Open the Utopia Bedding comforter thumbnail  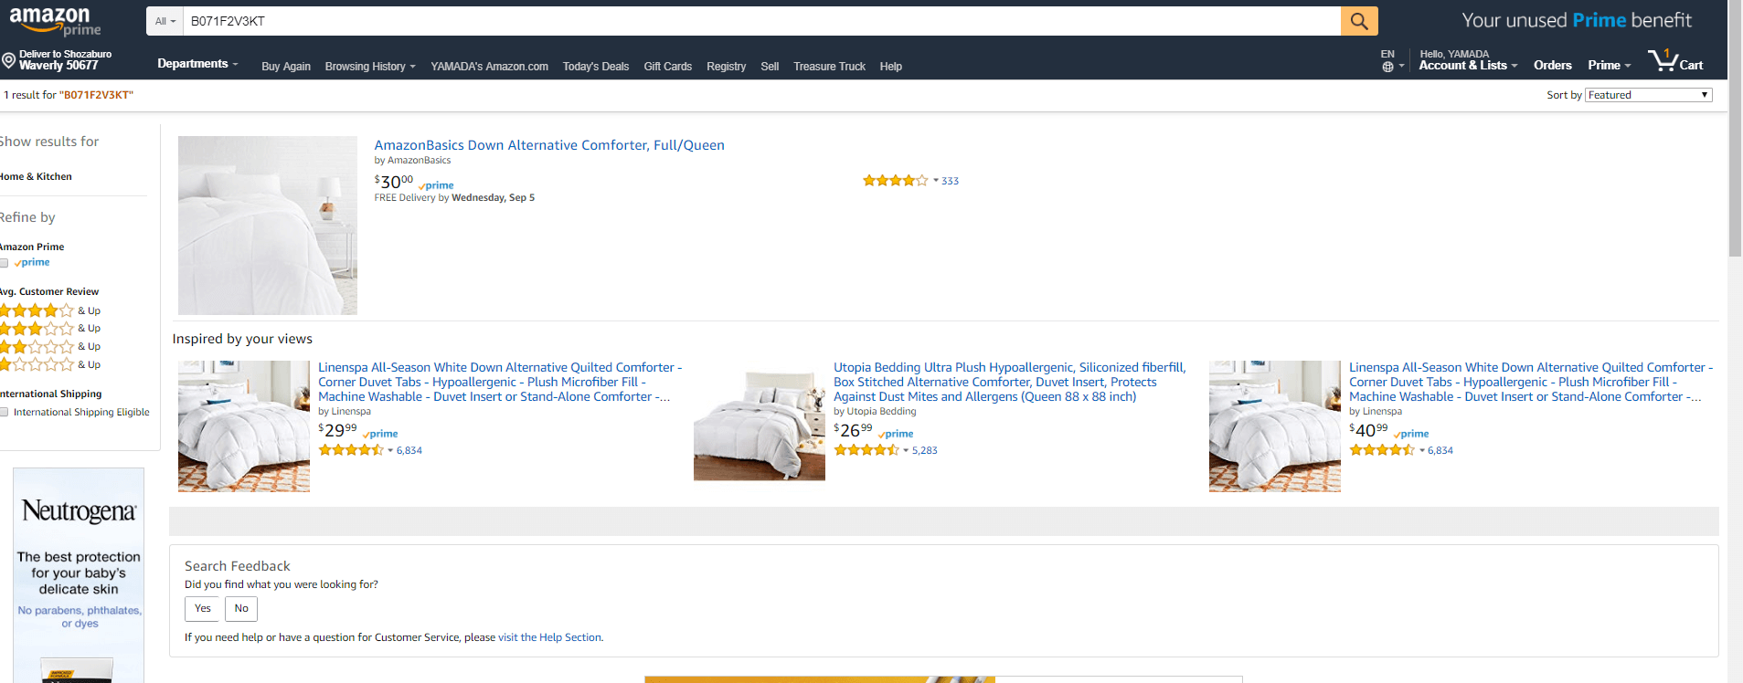[x=760, y=426]
